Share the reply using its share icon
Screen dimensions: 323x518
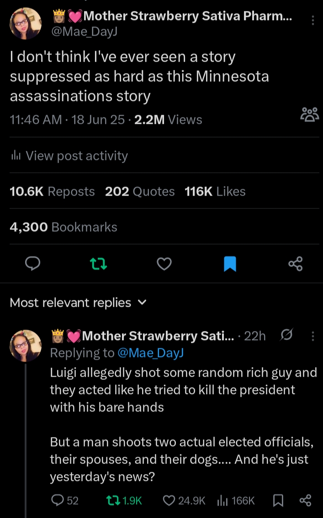tap(305, 501)
